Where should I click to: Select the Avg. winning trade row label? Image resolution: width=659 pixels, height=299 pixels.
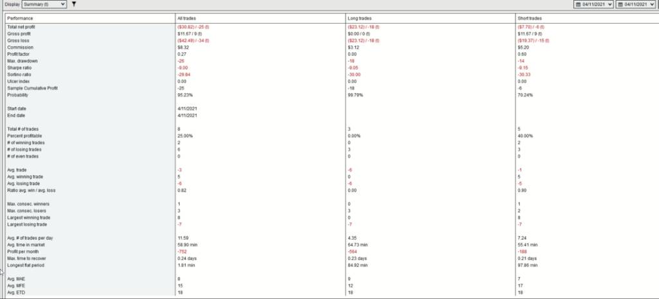coord(25,176)
